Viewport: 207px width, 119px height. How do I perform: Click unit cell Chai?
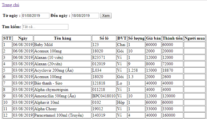122,45
